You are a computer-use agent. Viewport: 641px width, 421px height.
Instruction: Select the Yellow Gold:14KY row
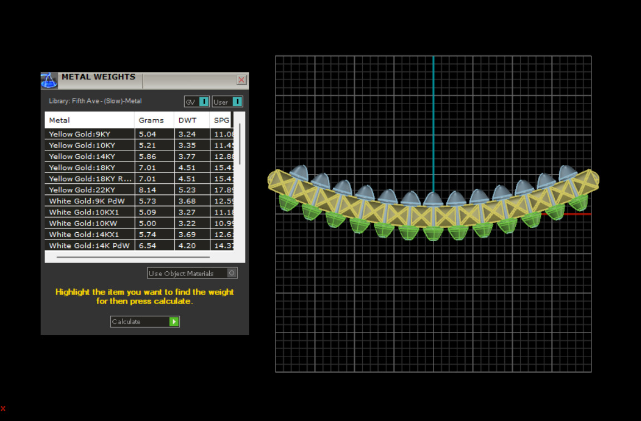pos(139,156)
